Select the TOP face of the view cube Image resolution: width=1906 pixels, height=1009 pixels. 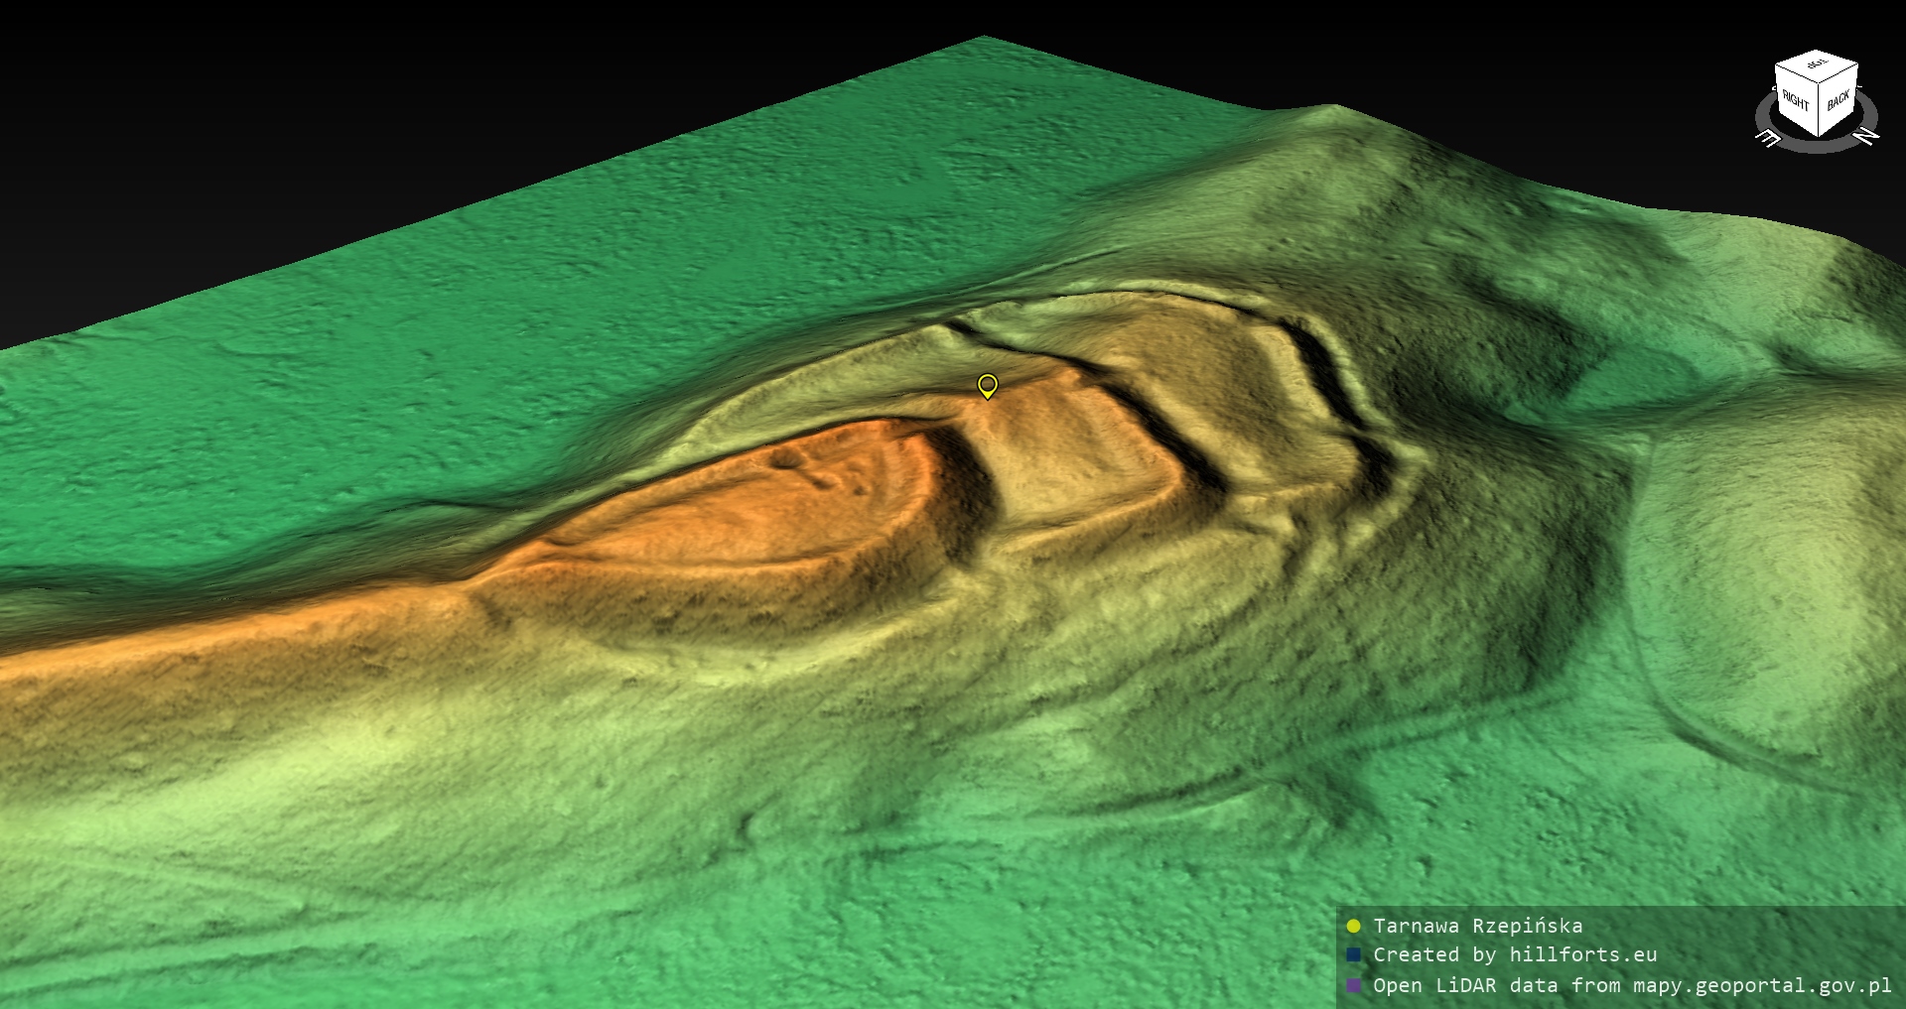point(1817,66)
